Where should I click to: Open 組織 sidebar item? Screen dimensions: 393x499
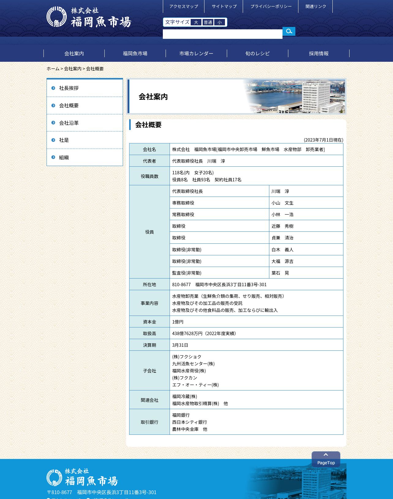[85, 157]
